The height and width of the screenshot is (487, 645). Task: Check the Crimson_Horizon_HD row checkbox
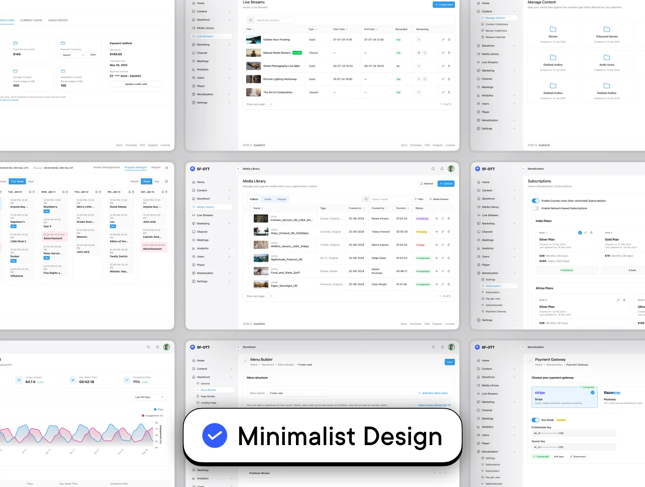pos(248,218)
